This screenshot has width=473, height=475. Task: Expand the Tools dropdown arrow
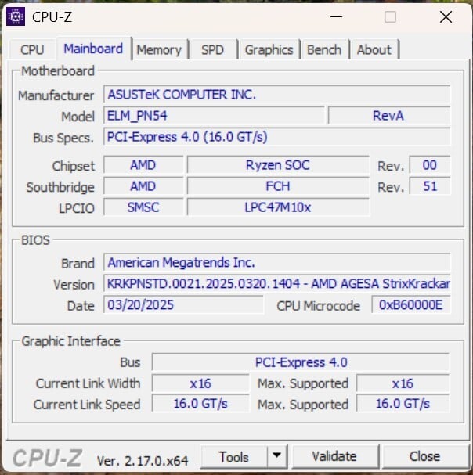(277, 456)
